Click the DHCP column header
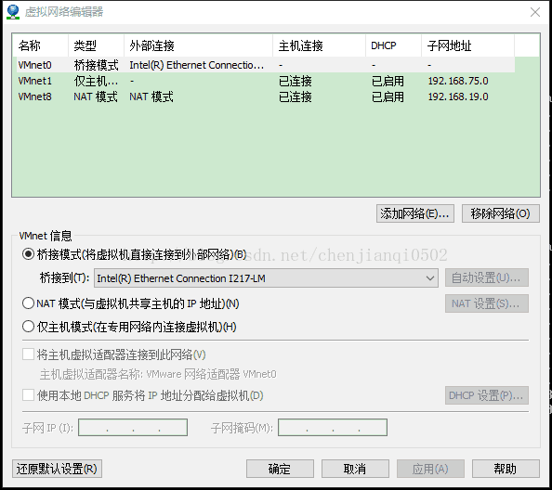 point(393,45)
